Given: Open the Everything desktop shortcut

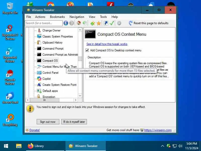Looking at the screenshot, I should [x=10, y=120].
